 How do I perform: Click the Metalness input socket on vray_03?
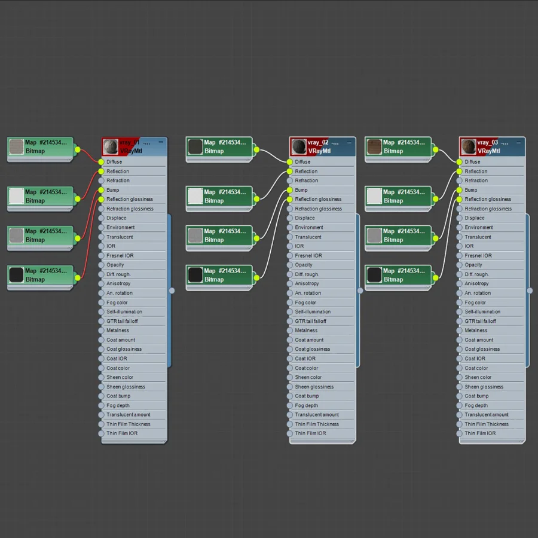pyautogui.click(x=459, y=331)
